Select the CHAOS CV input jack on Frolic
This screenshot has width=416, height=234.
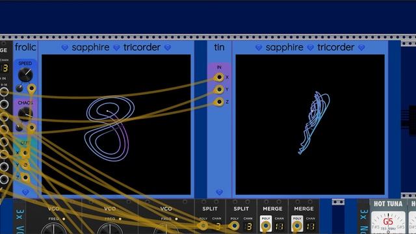pos(31,128)
